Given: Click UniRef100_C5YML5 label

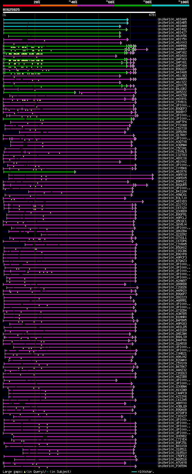Looking at the screenshot, I should pyautogui.click(x=172, y=152).
